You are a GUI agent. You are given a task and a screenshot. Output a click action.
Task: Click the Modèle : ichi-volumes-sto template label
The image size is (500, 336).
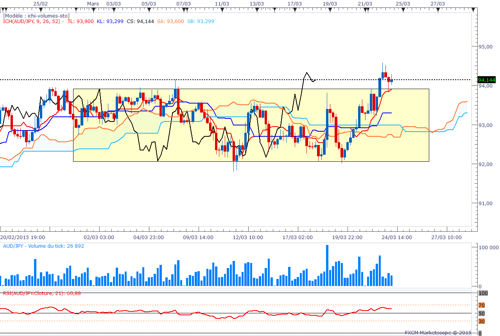pos(36,16)
